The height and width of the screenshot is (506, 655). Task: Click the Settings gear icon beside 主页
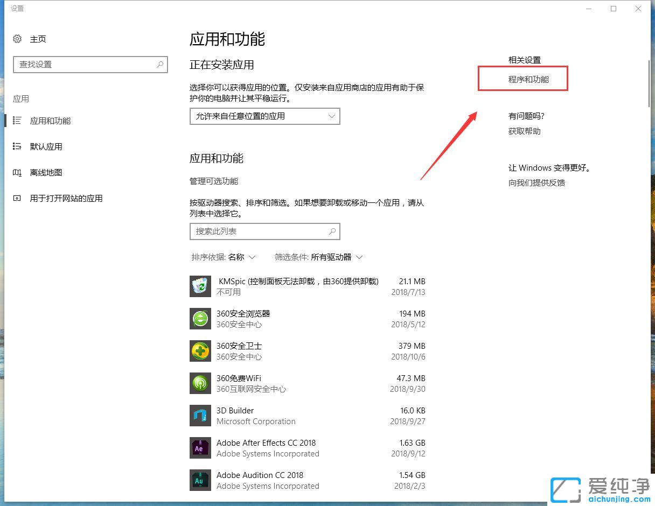tap(16, 39)
